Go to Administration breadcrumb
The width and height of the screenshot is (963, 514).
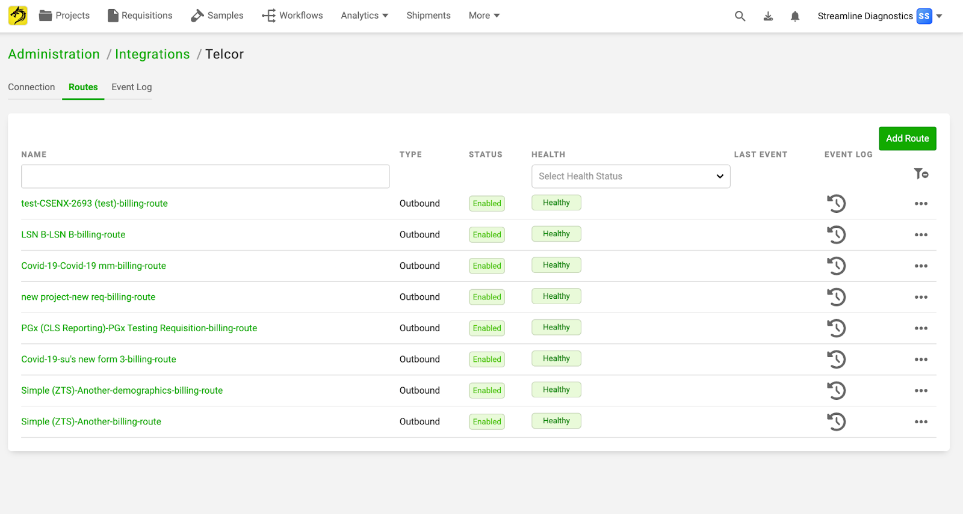[x=54, y=54]
